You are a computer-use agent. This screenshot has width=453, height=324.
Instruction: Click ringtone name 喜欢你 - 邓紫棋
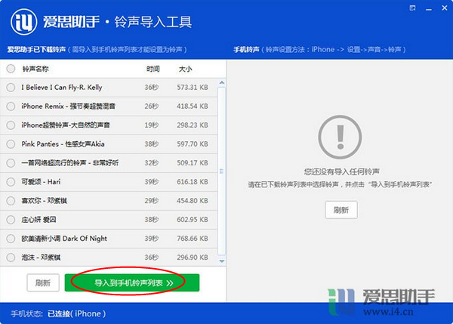click(x=44, y=201)
